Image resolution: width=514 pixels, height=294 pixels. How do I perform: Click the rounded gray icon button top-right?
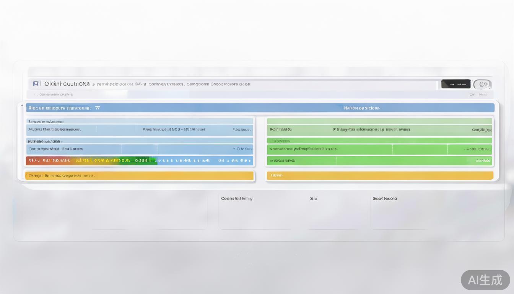482,84
